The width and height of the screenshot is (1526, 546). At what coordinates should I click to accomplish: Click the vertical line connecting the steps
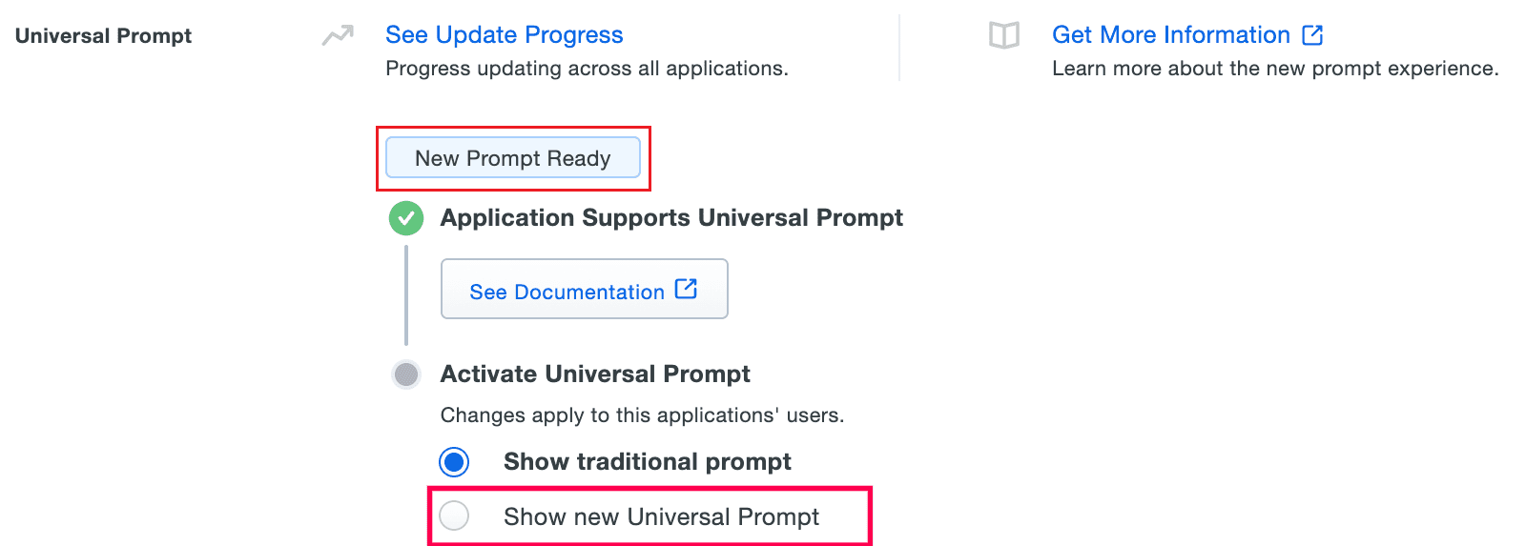(406, 295)
